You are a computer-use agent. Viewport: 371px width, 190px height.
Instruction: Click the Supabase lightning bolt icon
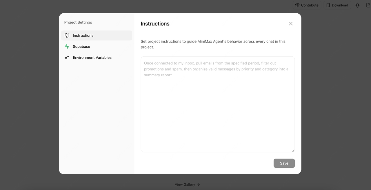coord(67,47)
